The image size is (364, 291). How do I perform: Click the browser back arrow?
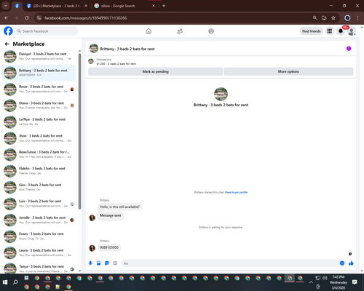(x=7, y=18)
